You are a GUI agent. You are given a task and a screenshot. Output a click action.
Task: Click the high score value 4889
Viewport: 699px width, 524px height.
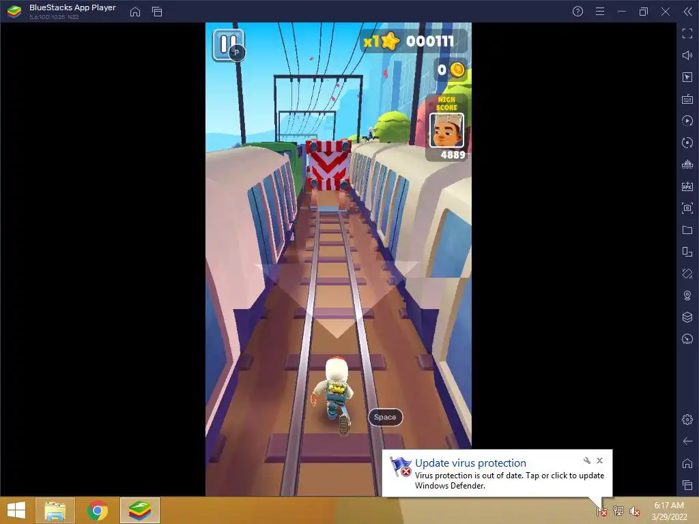point(453,155)
